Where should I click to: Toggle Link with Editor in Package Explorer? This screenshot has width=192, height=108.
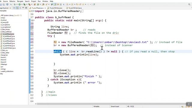pos(17,8)
